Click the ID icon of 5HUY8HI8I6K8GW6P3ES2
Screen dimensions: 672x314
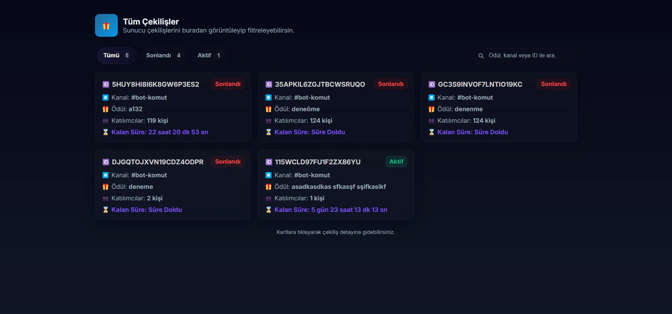click(x=106, y=84)
